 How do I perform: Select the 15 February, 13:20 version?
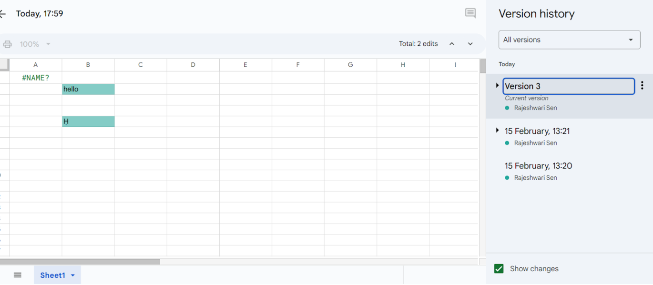point(538,166)
